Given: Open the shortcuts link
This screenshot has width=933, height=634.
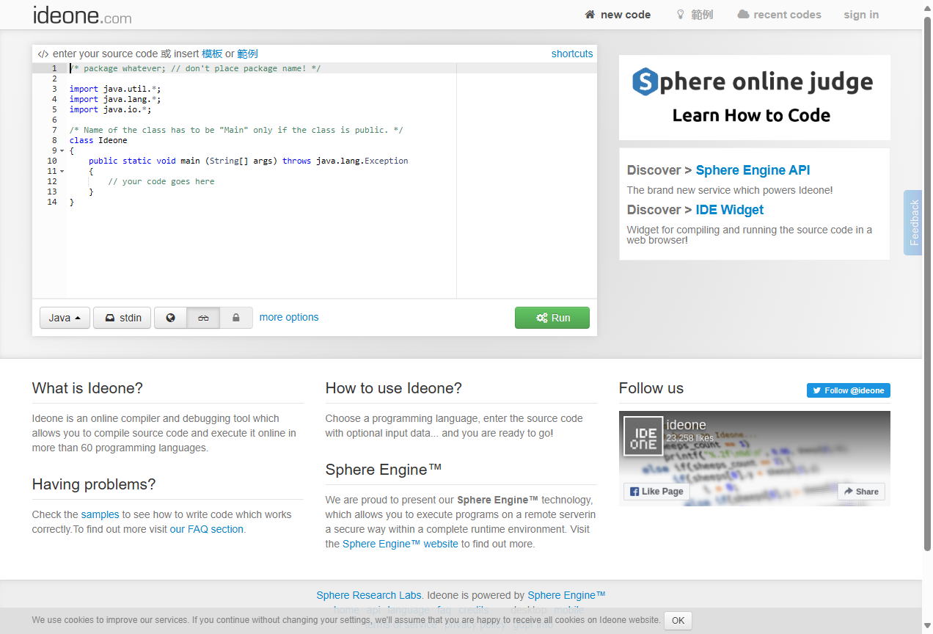Looking at the screenshot, I should (571, 54).
